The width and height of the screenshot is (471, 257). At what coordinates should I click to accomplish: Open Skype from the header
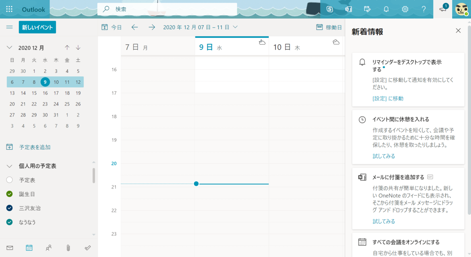click(330, 9)
